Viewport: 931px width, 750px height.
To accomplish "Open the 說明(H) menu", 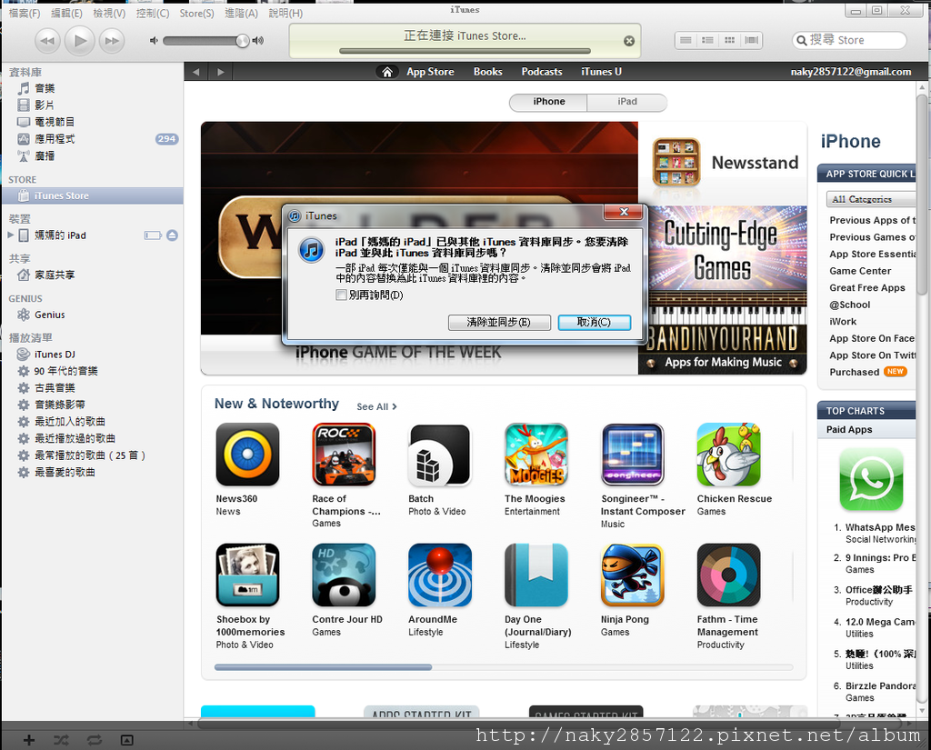I will pyautogui.click(x=285, y=13).
